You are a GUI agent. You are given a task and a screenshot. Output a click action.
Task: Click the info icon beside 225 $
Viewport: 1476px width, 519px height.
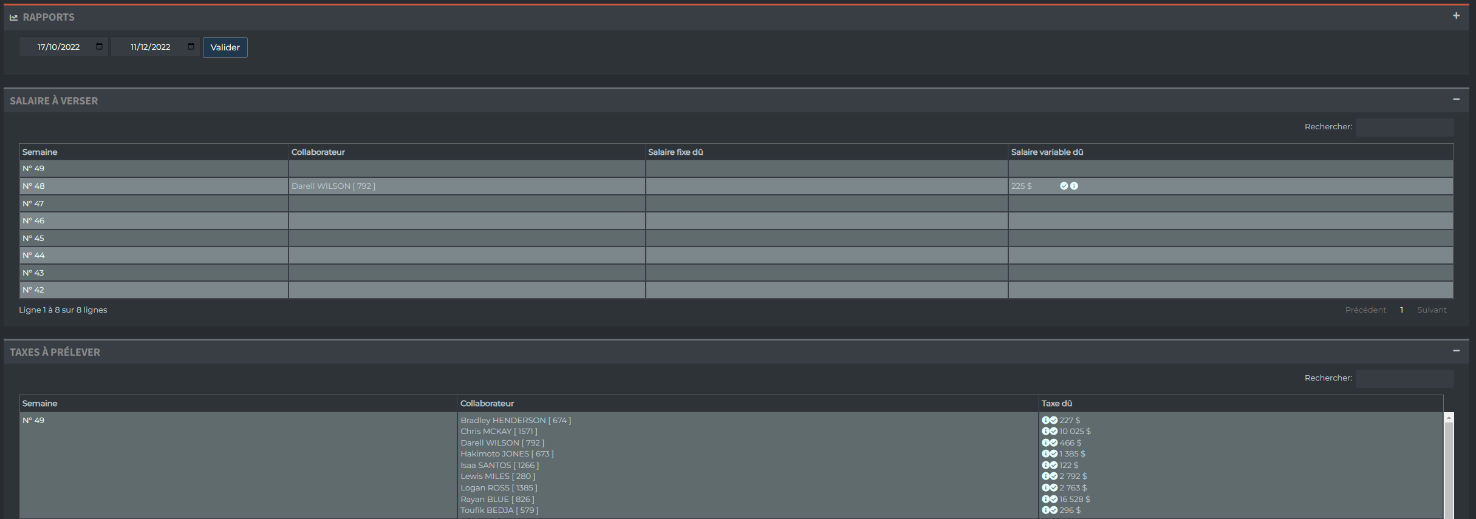[x=1074, y=186]
